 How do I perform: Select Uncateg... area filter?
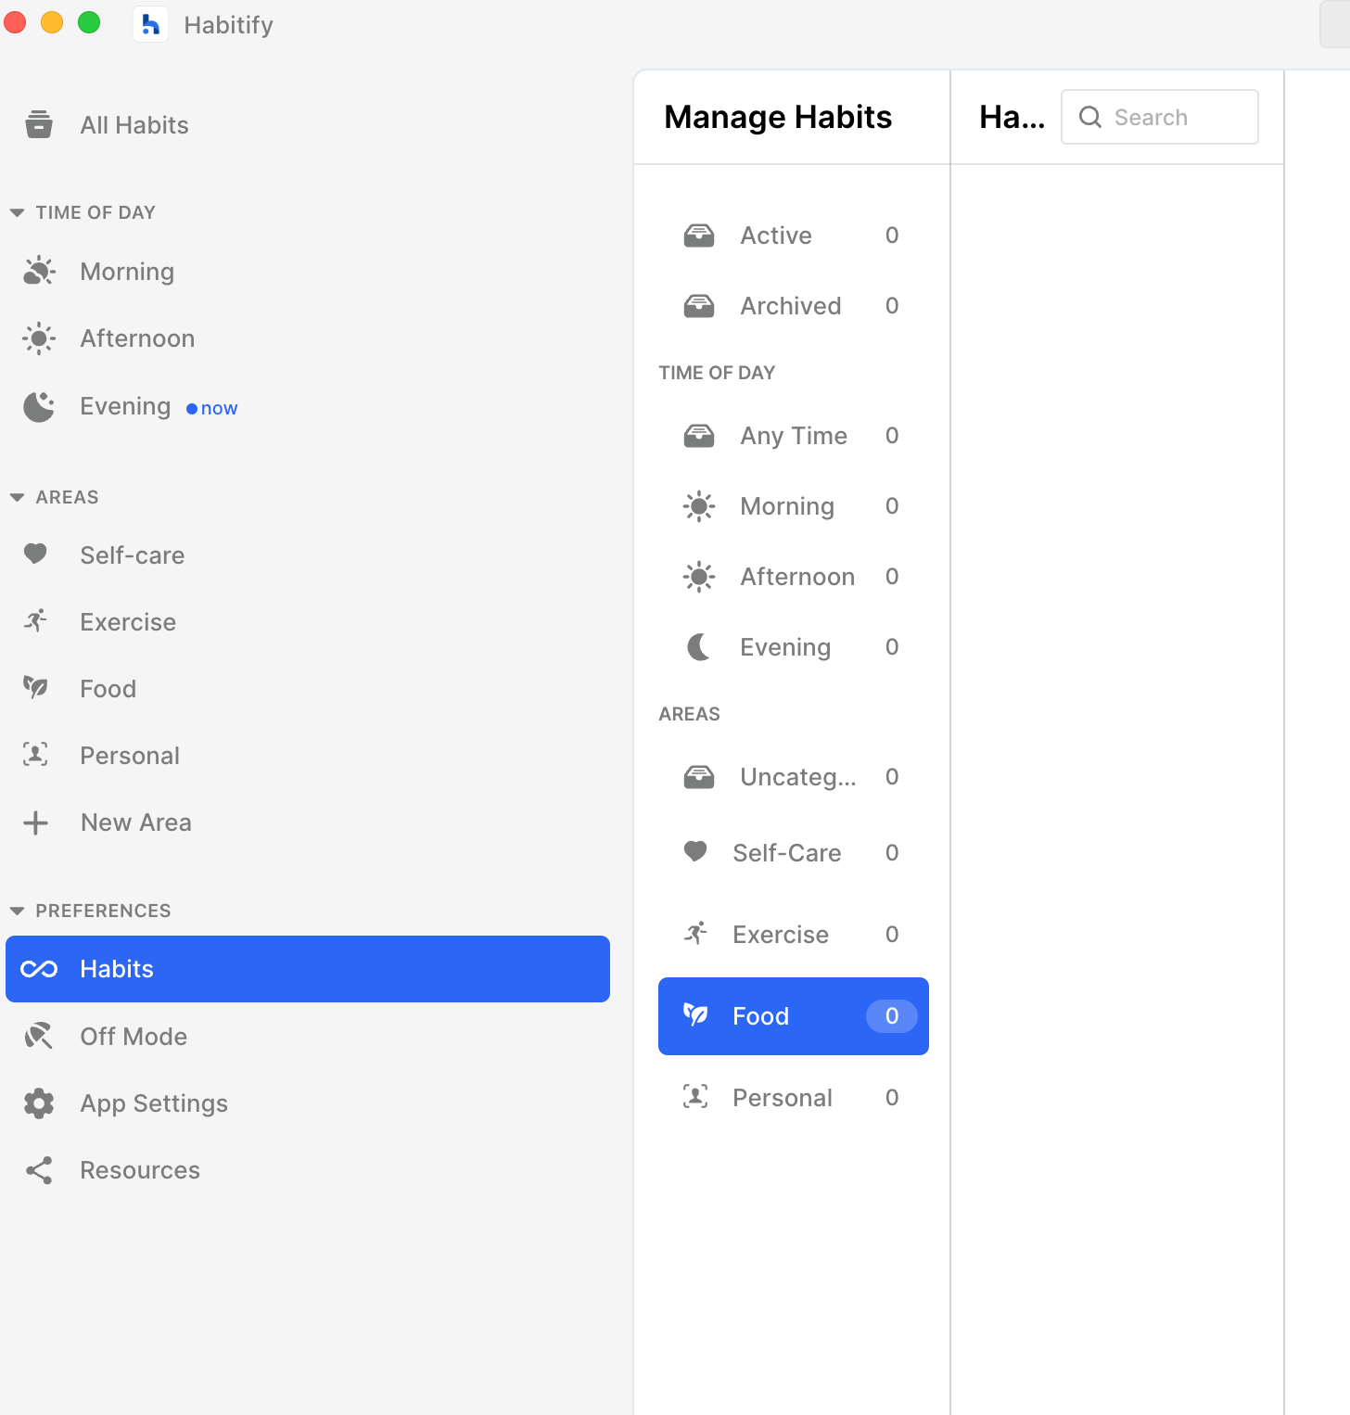(x=794, y=777)
